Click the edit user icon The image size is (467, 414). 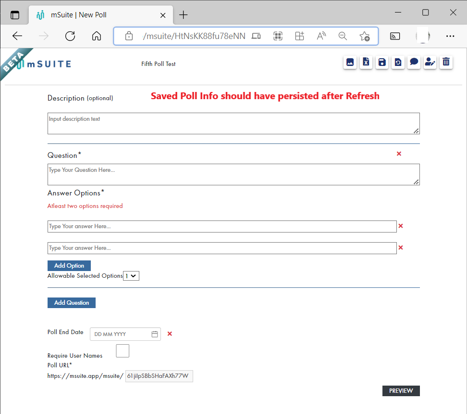[x=430, y=62]
